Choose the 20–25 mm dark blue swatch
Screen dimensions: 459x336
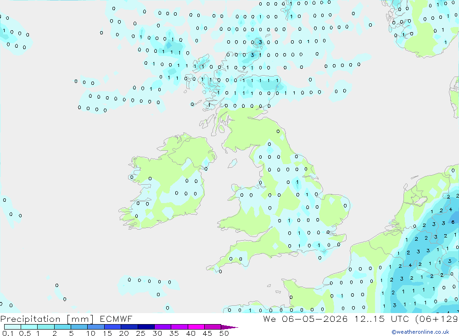(x=129, y=327)
